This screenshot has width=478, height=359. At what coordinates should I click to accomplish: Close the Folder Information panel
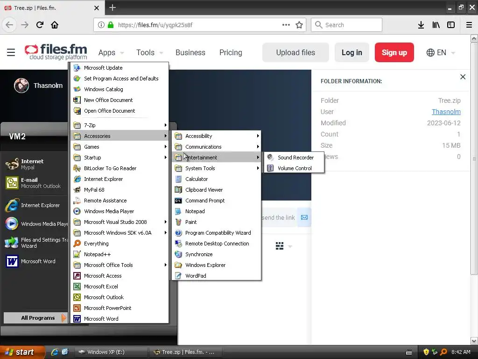tap(463, 77)
